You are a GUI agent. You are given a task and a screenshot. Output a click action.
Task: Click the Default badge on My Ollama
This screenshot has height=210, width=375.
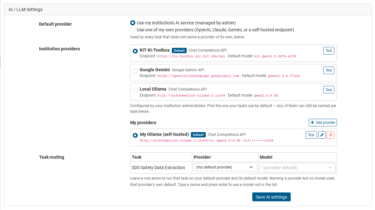(198, 135)
